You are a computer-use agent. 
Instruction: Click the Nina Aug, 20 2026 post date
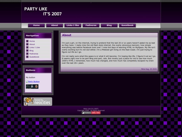click(149, 69)
